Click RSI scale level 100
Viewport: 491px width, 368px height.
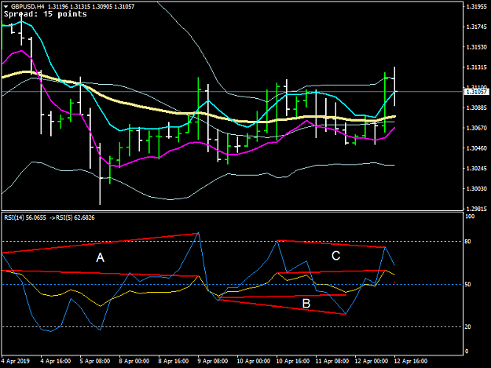tap(470, 217)
